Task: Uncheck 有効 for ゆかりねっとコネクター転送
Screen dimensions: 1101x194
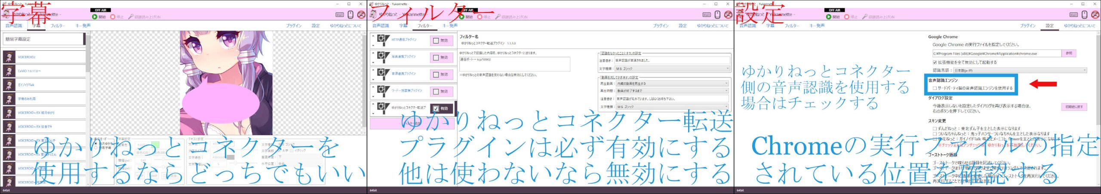Action: click(x=436, y=108)
